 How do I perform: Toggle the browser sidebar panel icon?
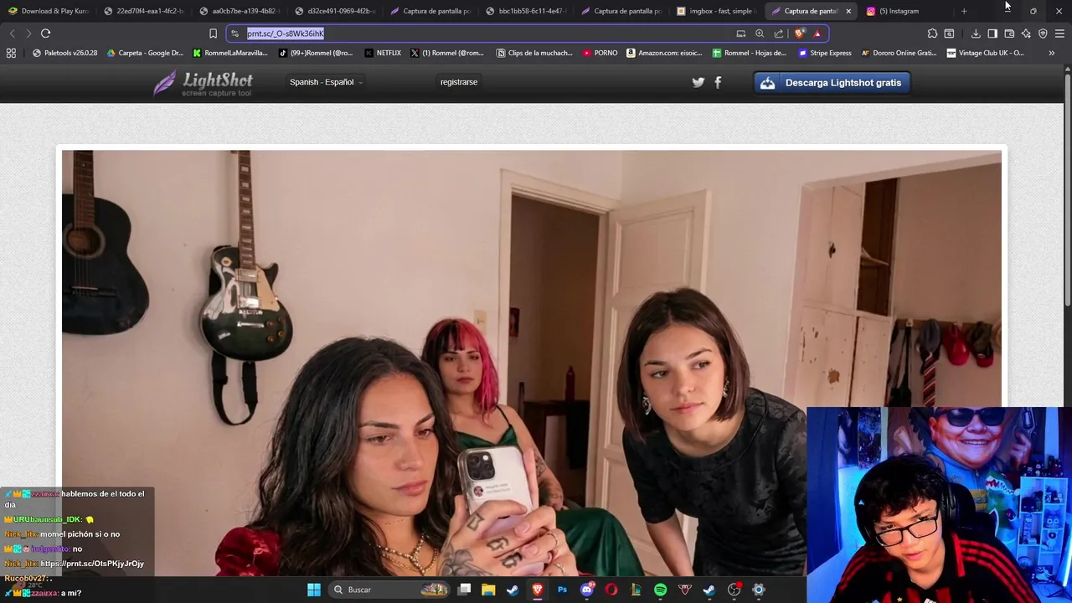(992, 33)
